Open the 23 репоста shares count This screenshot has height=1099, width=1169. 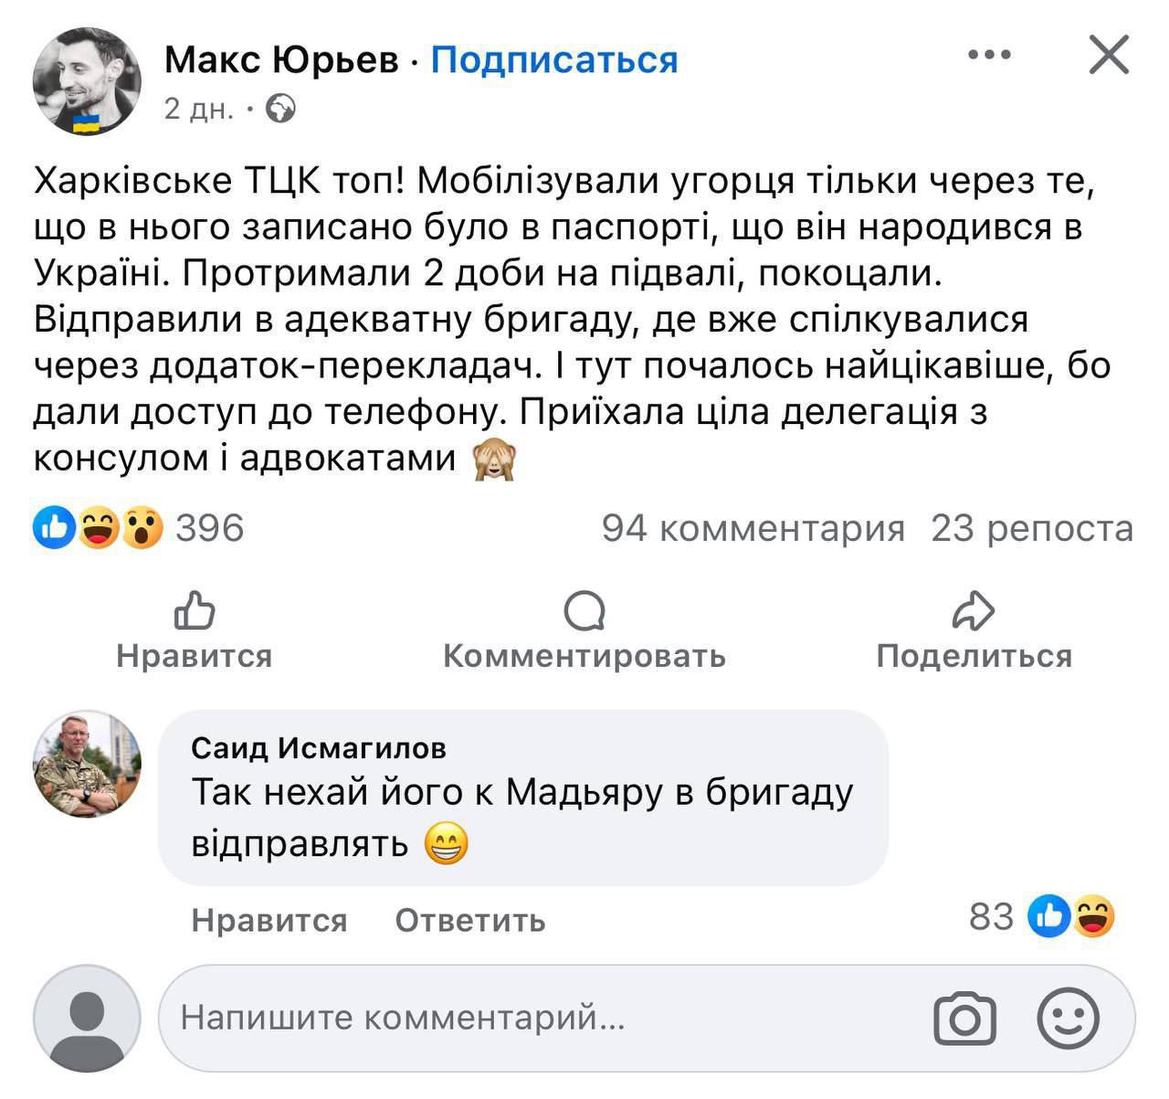coord(1031,528)
